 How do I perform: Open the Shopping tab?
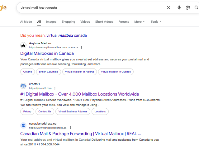pyautogui.click(x=68, y=22)
